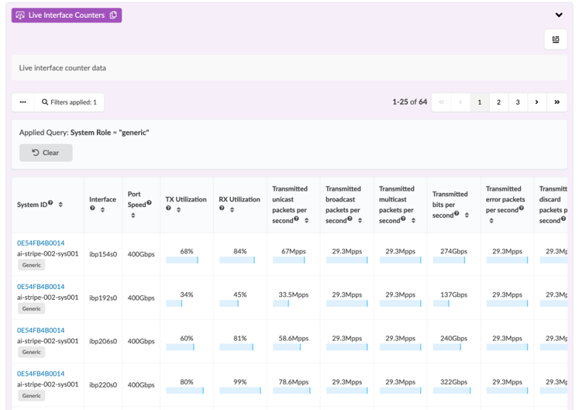Viewport: 579px width, 410px height.
Task: Go to page 3 of results
Action: click(x=518, y=102)
